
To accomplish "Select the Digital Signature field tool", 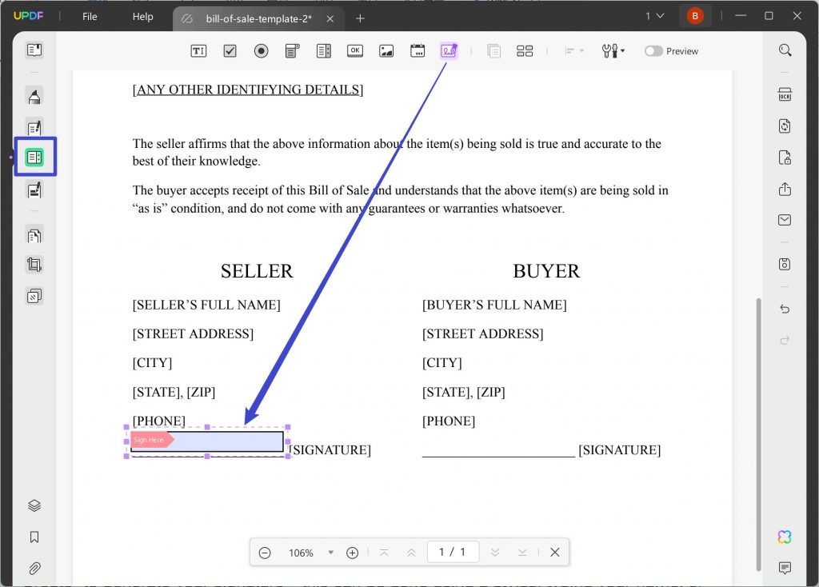I will click(x=448, y=50).
